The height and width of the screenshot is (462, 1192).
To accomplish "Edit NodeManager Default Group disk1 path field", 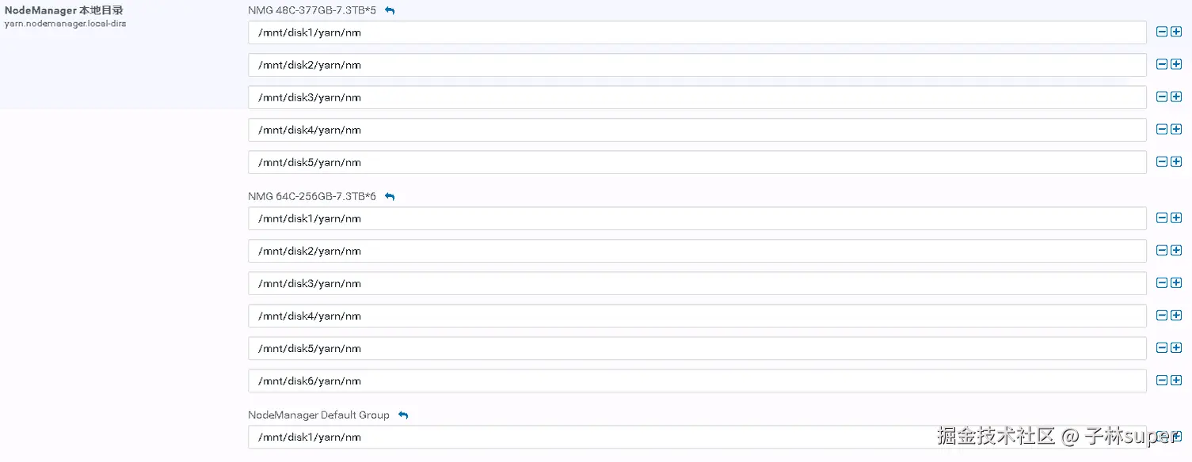I will 697,437.
